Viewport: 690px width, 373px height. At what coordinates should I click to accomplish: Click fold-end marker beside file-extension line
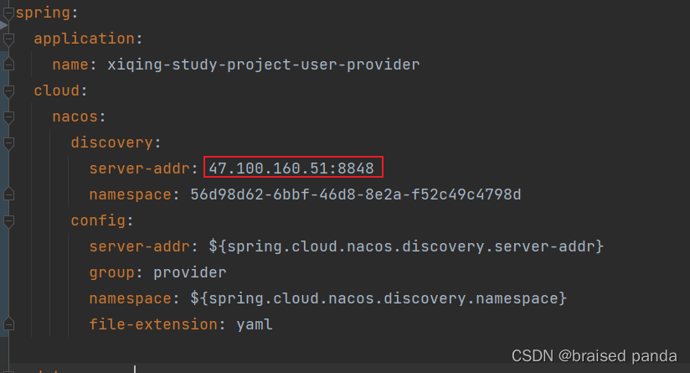pos(8,325)
